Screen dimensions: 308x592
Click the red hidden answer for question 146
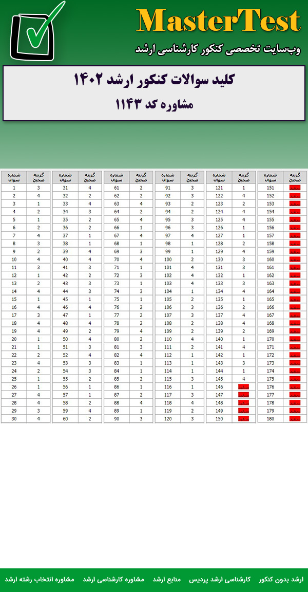244,387
